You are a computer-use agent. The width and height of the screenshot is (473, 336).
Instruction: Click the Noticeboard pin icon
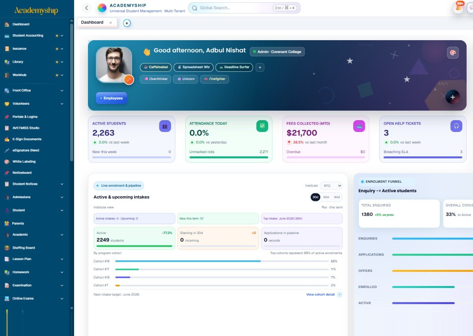coord(7,173)
